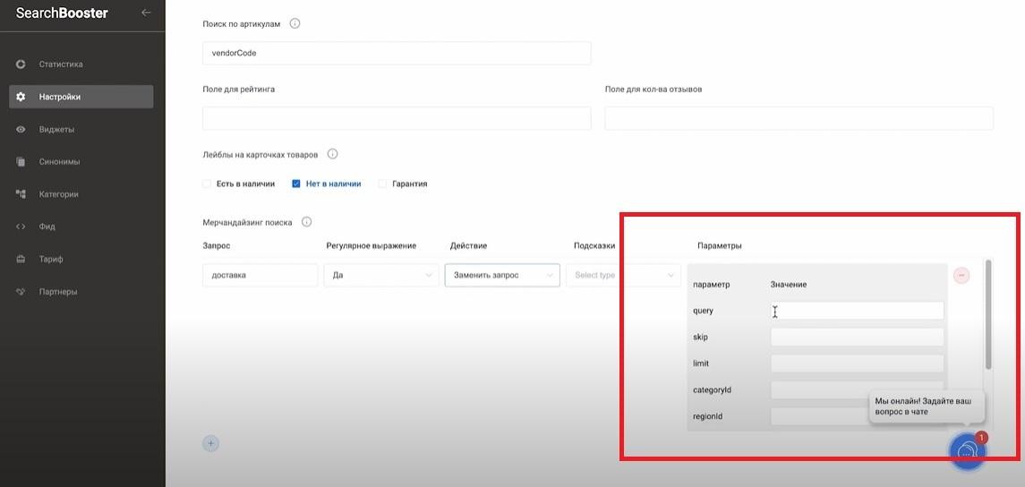
Task: Click the info icon beside Лейблы на карточках товаров
Action: coord(332,154)
